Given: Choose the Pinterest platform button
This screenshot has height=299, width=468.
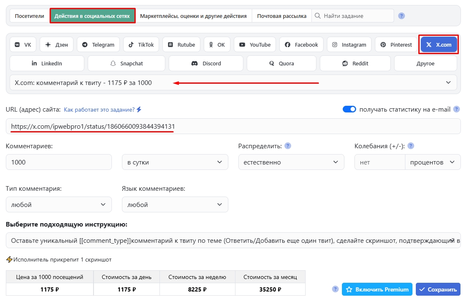Looking at the screenshot, I should [396, 45].
